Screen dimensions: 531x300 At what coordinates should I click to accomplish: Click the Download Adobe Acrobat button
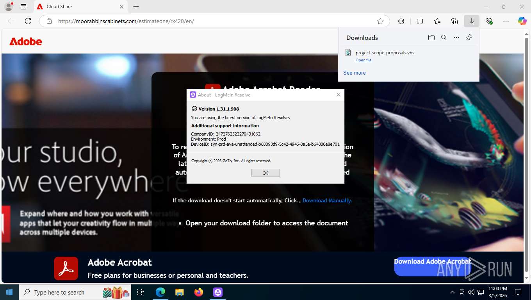coord(433,266)
